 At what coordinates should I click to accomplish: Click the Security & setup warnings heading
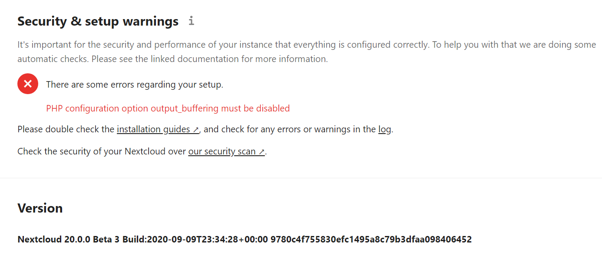pyautogui.click(x=97, y=20)
